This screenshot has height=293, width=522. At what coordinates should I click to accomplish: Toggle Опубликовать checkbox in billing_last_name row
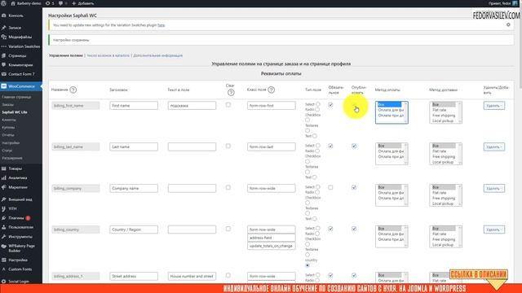click(x=354, y=146)
